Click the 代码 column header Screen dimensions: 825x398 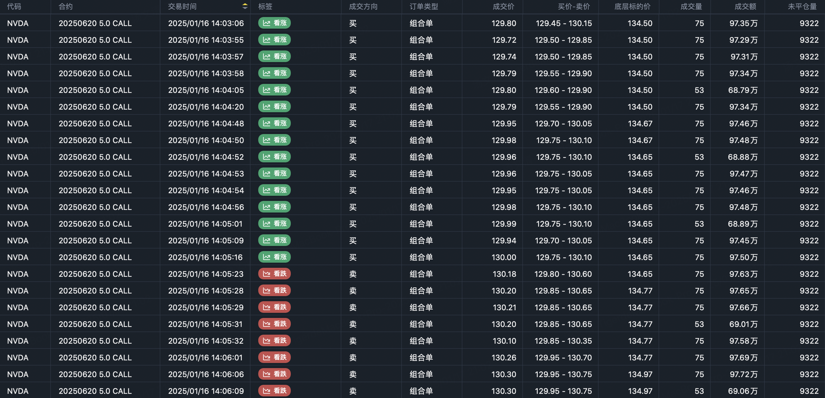pyautogui.click(x=14, y=6)
